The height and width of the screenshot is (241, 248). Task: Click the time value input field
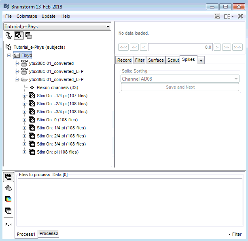click(180, 47)
